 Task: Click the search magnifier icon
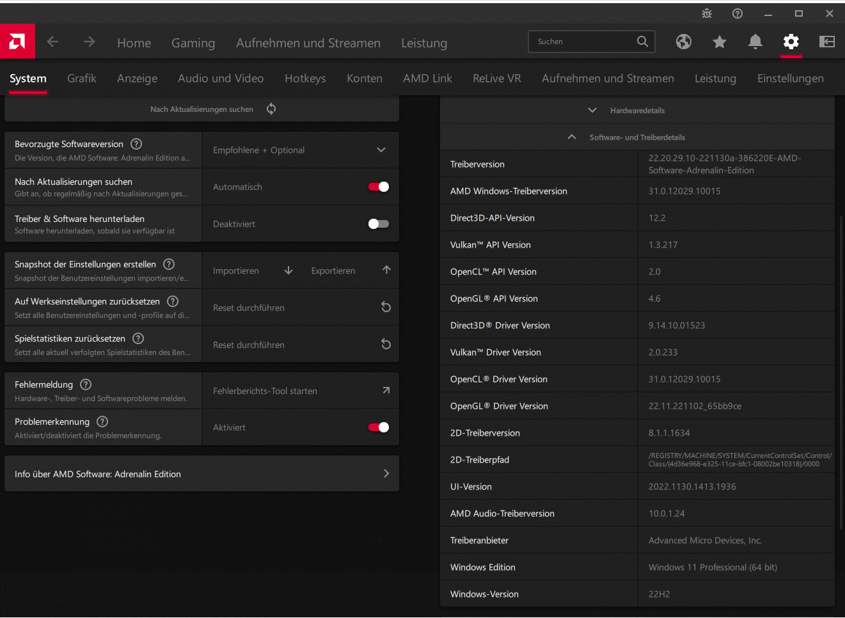pos(643,42)
